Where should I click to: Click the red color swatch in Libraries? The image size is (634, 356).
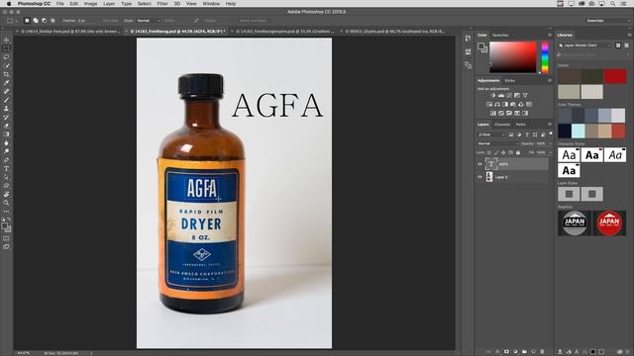click(615, 76)
